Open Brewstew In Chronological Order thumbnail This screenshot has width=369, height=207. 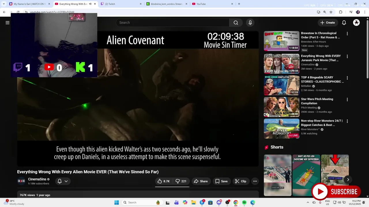tap(282, 41)
